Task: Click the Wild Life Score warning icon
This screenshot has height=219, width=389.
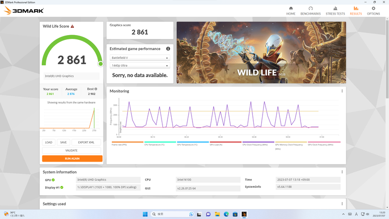Action: 72,26
